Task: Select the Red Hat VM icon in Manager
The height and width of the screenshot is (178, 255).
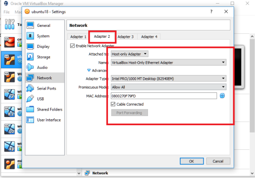Action: coord(10,42)
